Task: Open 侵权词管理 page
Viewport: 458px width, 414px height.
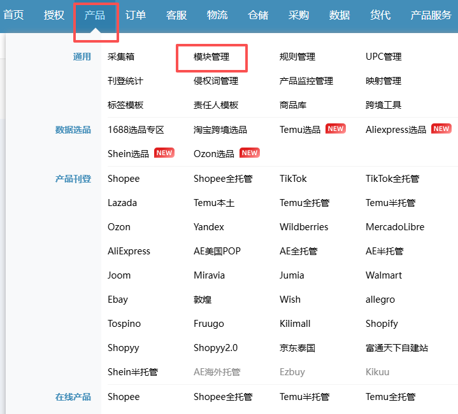Action: pyautogui.click(x=215, y=81)
